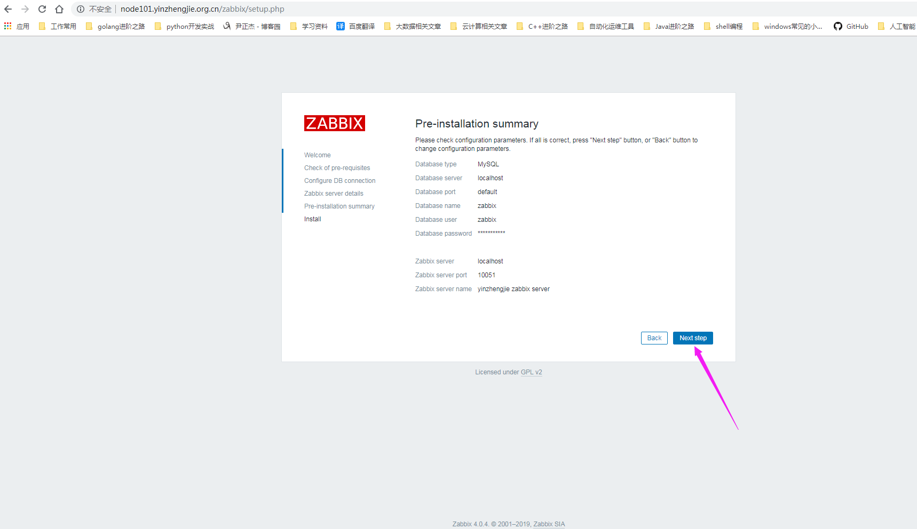The image size is (917, 529).
Task: Click the browser back arrow icon
Action: tap(8, 9)
